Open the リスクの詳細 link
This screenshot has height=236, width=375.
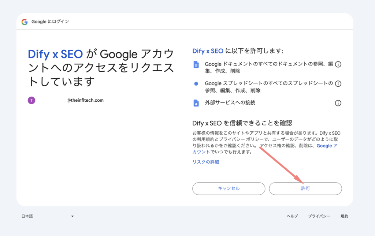[x=206, y=162]
